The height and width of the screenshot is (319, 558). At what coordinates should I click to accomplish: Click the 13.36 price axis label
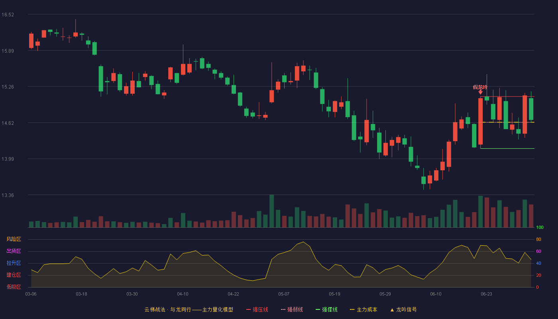[8, 195]
